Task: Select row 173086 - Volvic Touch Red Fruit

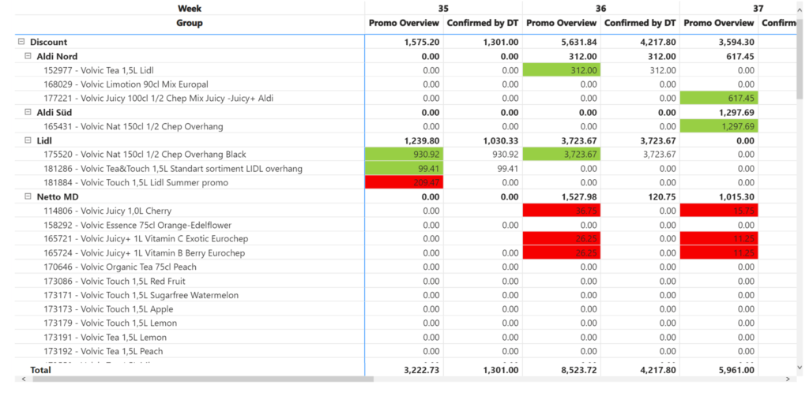Action: (x=190, y=281)
